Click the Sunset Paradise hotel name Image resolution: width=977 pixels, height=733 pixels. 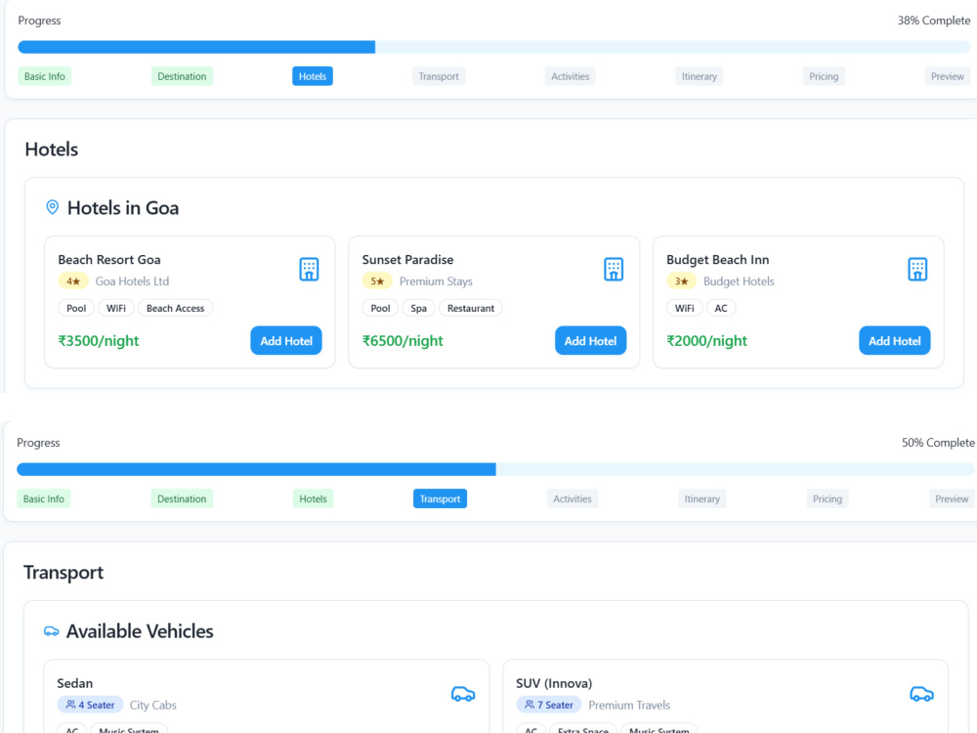[x=407, y=259]
